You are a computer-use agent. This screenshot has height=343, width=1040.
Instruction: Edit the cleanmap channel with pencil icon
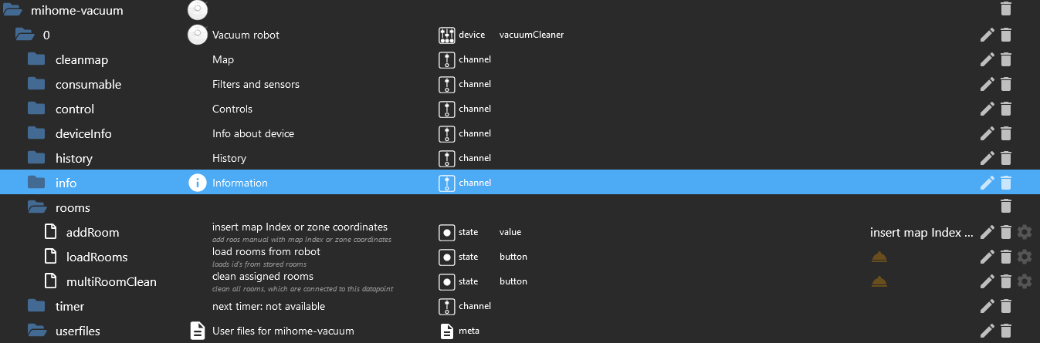[987, 59]
